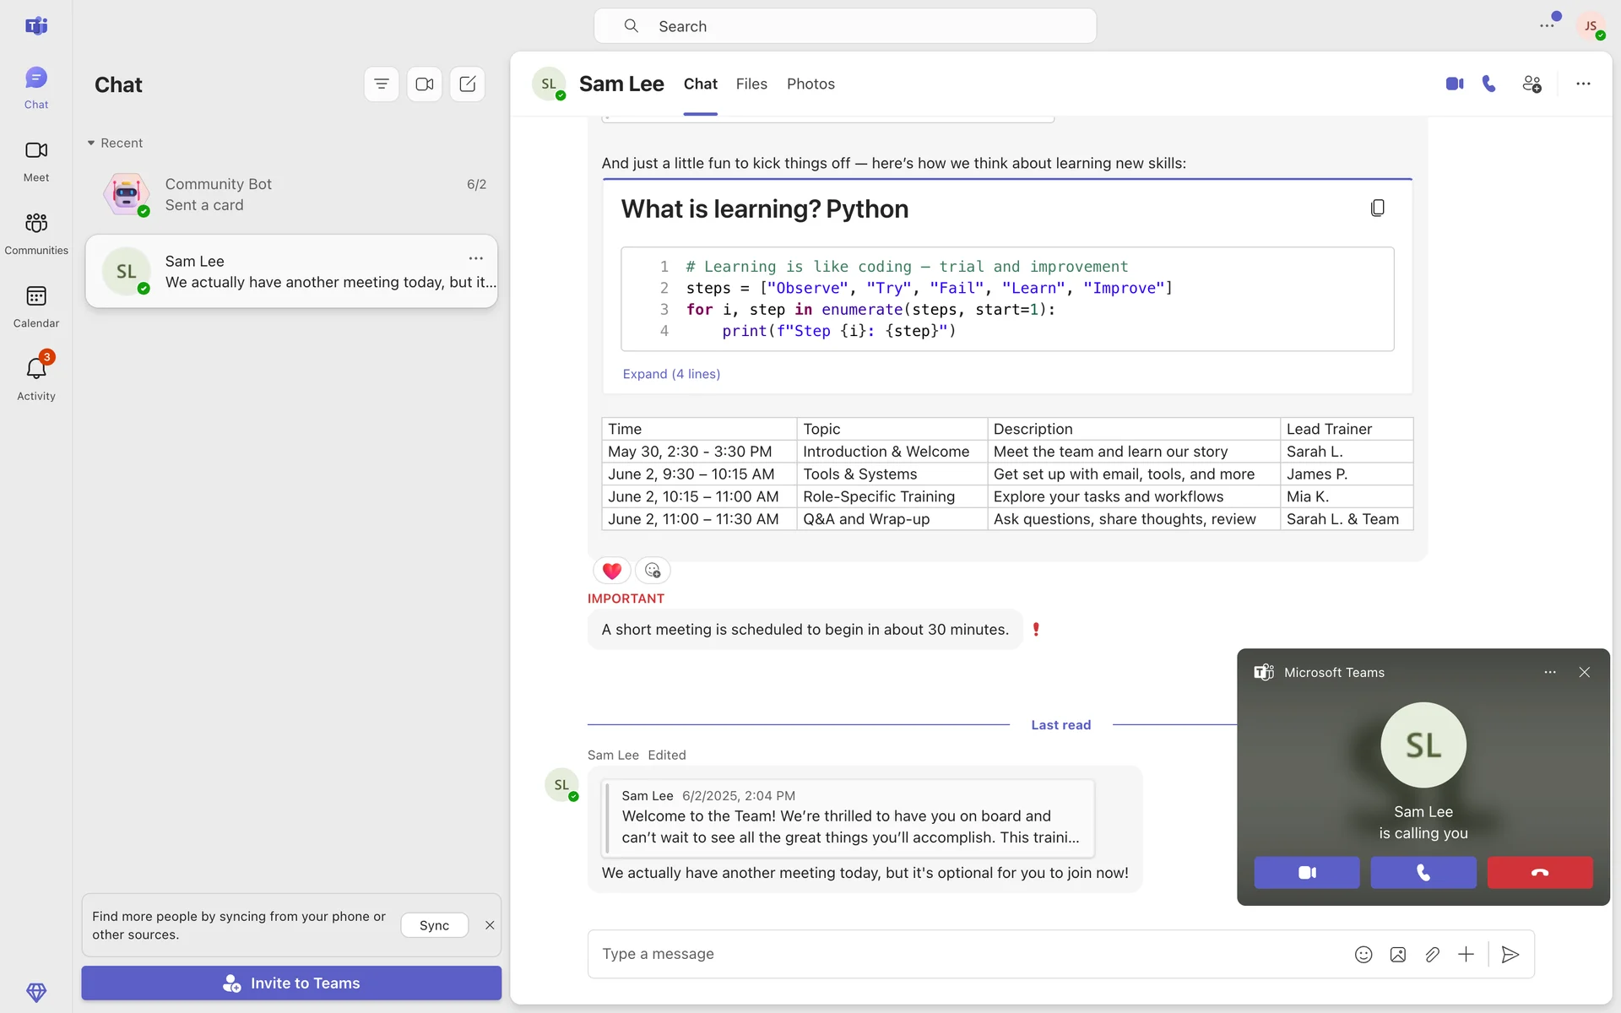This screenshot has width=1621, height=1013.
Task: Expand the 4-line code block
Action: [671, 374]
